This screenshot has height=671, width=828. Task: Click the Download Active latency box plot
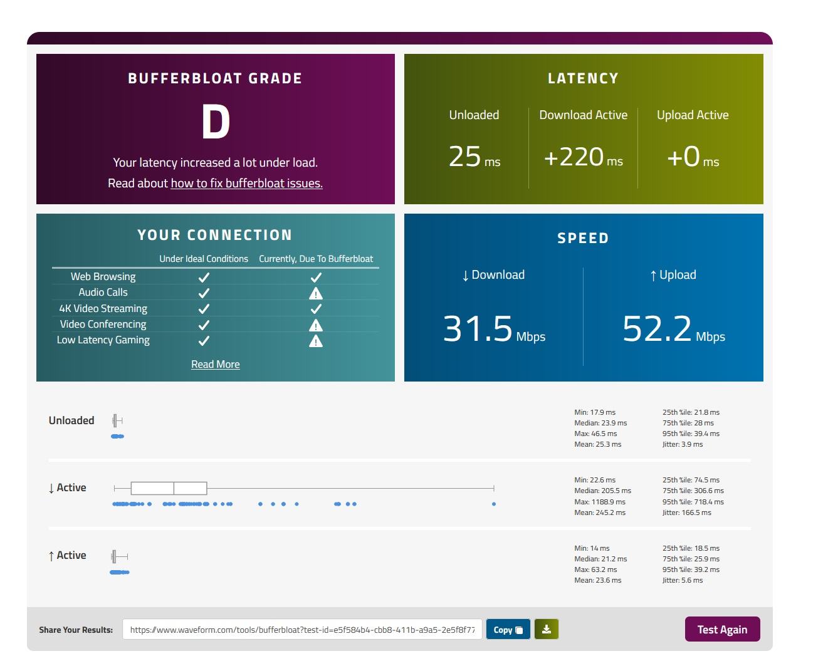(304, 488)
